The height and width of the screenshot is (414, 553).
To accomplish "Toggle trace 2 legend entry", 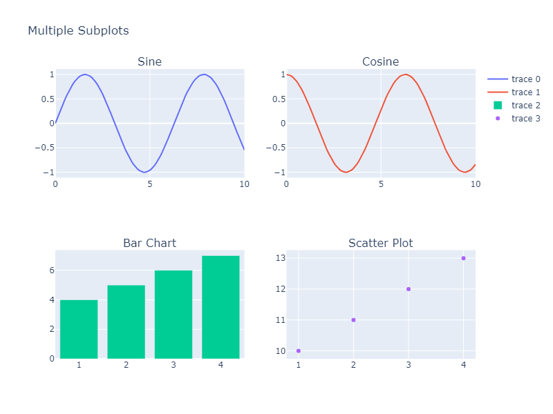I will point(525,106).
